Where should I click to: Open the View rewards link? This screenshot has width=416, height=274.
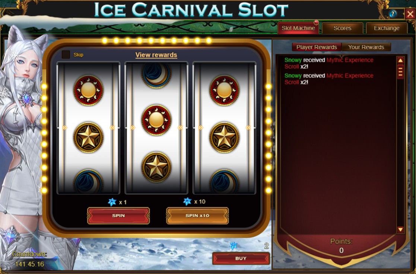(156, 55)
